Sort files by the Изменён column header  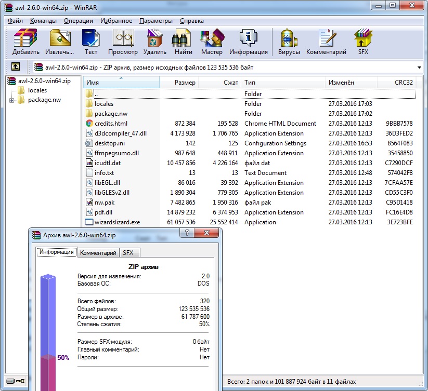click(352, 82)
